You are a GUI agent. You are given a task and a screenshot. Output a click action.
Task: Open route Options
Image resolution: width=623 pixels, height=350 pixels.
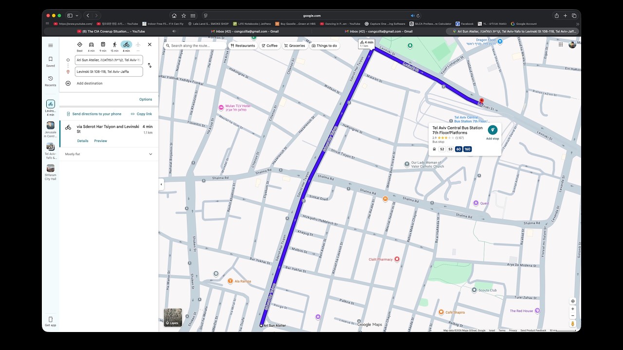pos(146,99)
